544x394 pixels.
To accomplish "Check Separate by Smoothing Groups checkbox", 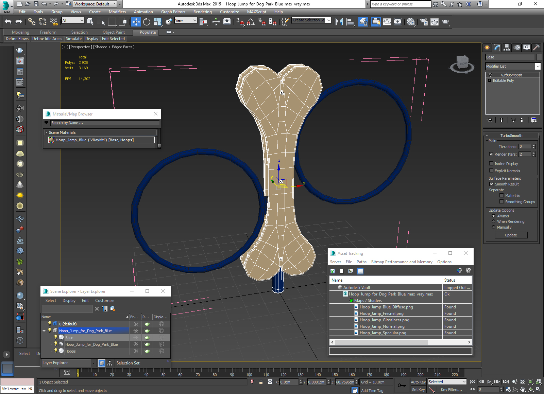I will (502, 202).
